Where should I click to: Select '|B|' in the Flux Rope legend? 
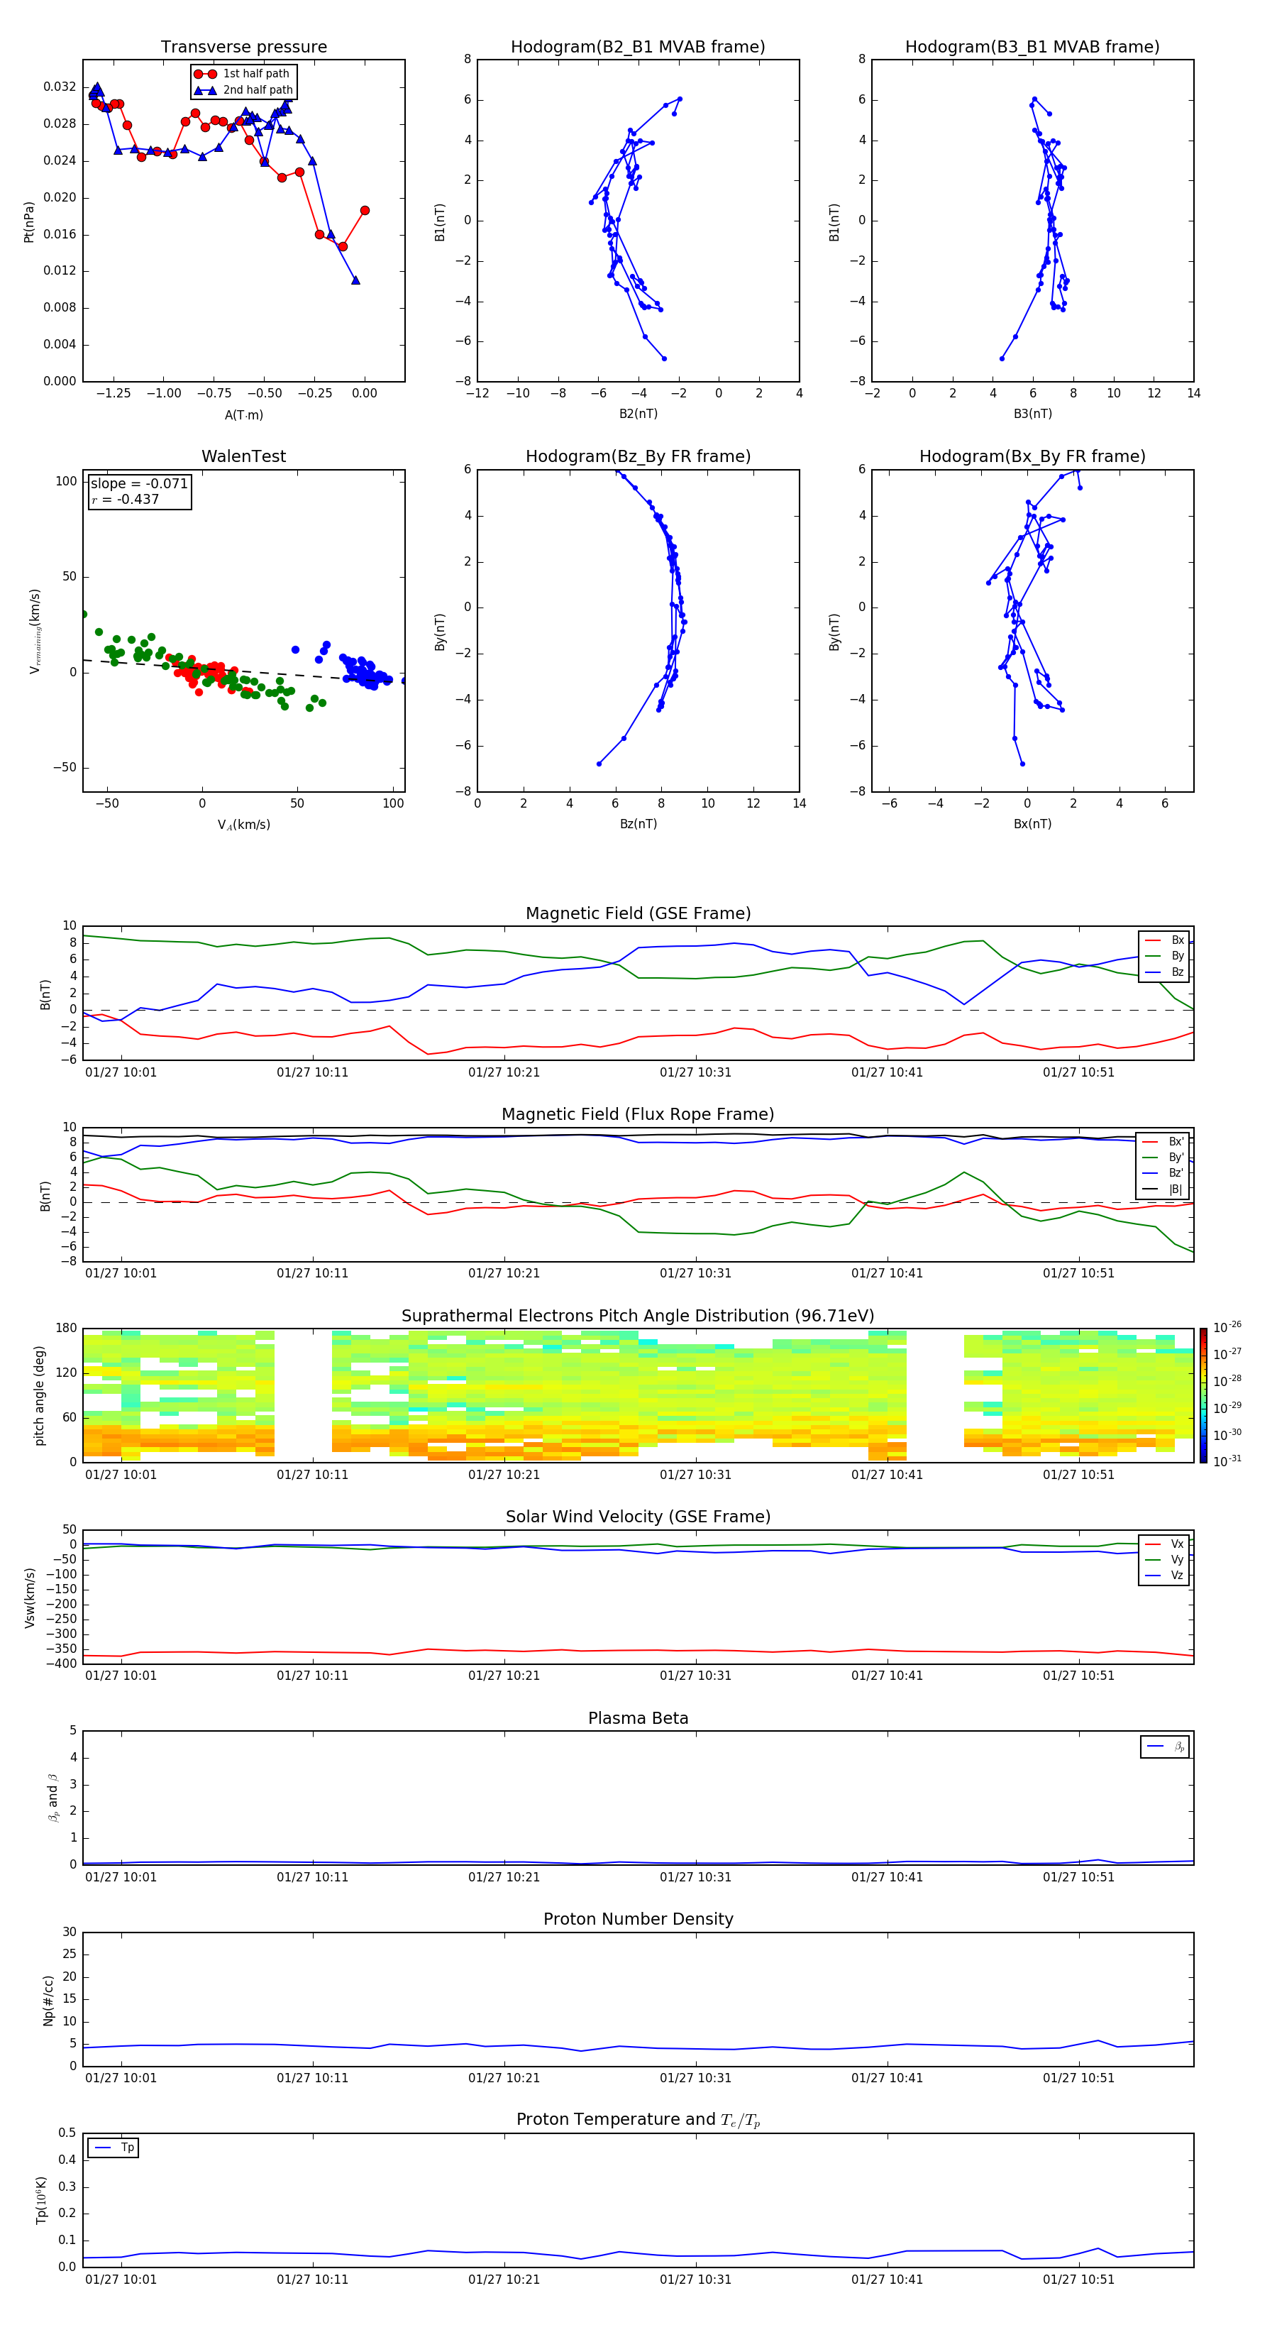tap(1163, 1189)
